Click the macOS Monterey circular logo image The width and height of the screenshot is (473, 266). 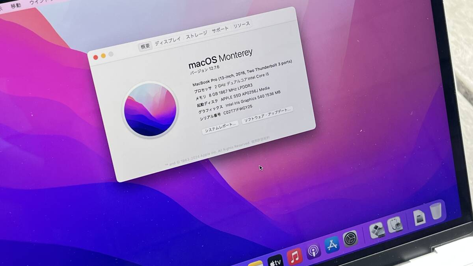click(149, 110)
